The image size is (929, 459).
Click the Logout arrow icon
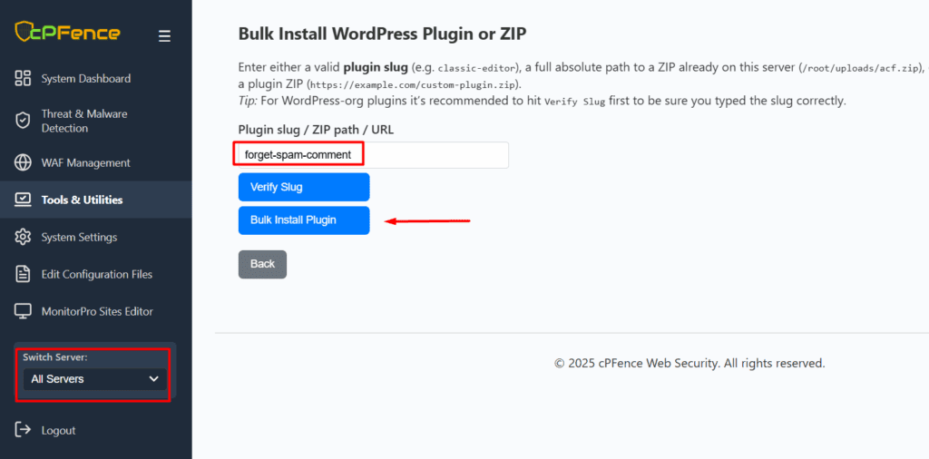tap(24, 430)
